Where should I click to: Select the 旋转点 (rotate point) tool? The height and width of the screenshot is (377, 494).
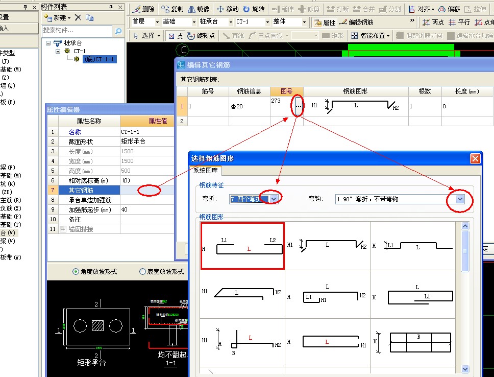point(201,36)
